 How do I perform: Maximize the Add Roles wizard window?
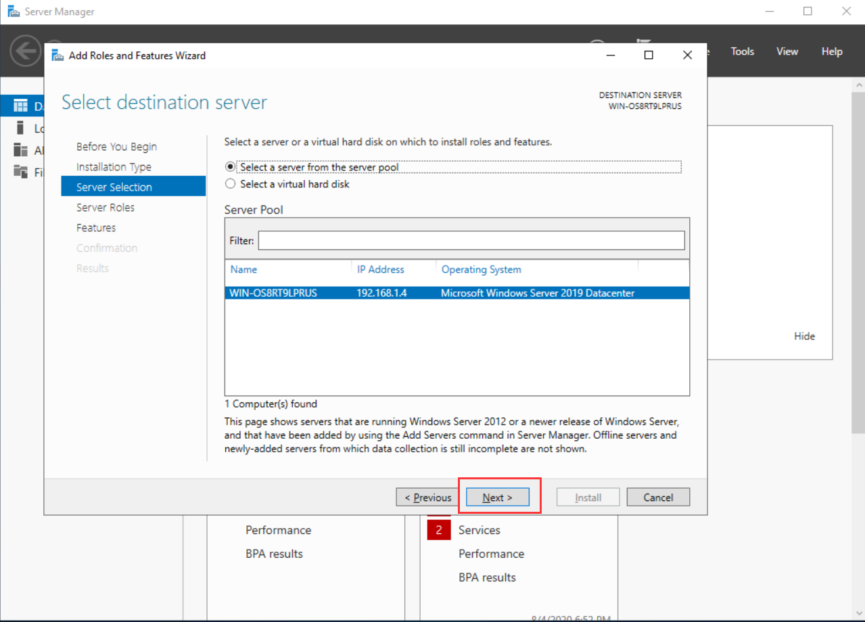(x=649, y=55)
